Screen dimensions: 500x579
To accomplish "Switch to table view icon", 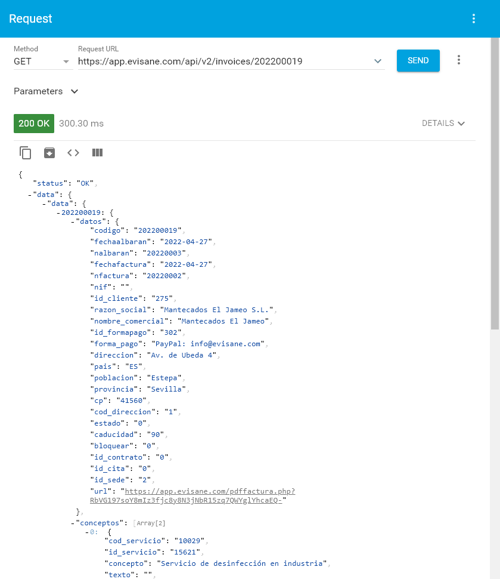I will click(98, 153).
